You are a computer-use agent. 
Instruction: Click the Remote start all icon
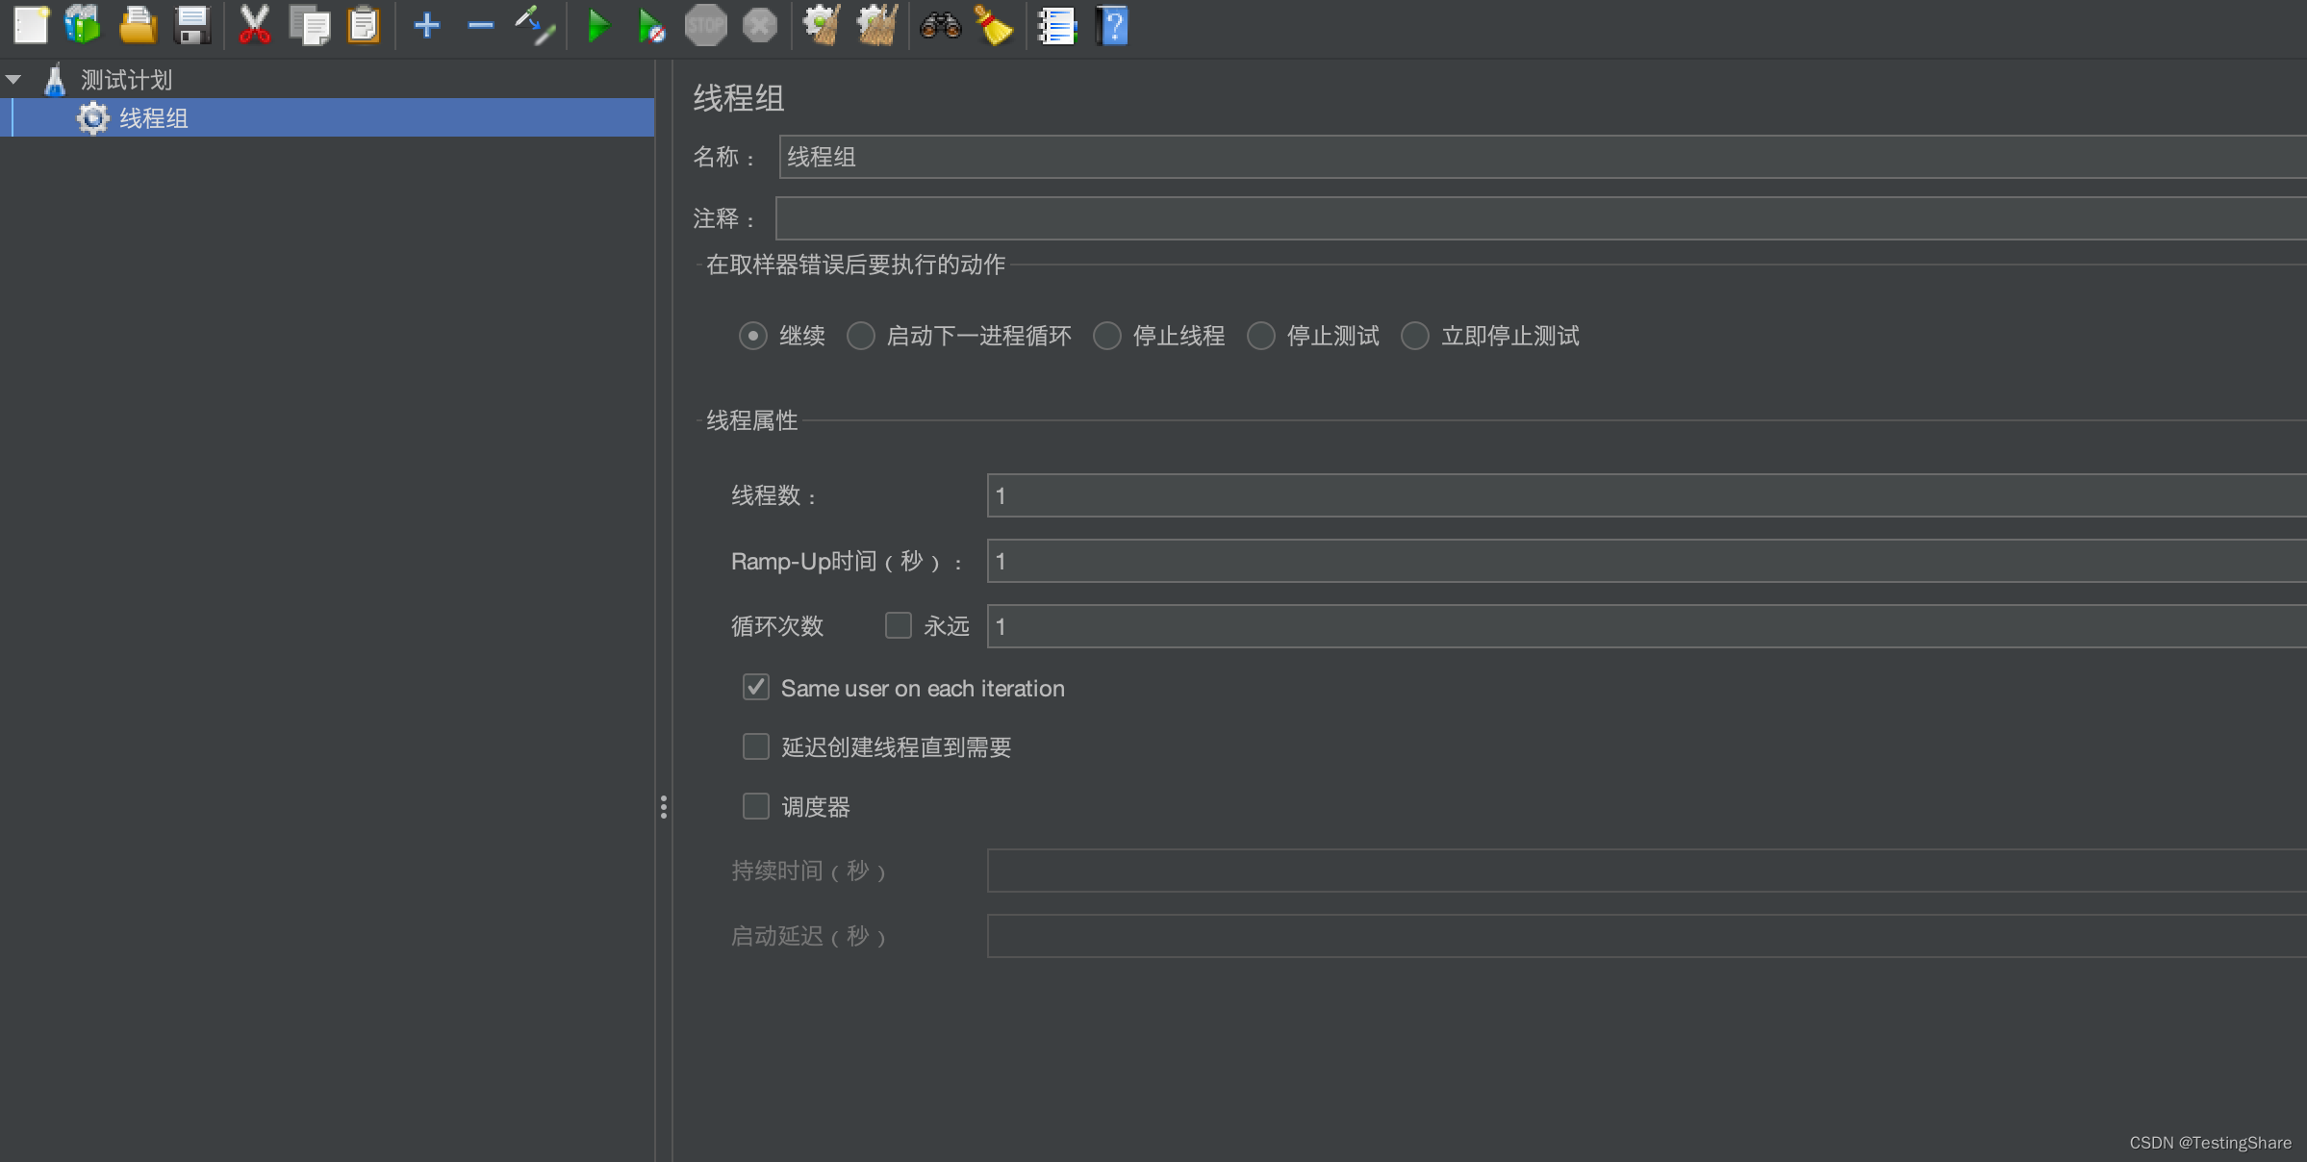pos(653,27)
